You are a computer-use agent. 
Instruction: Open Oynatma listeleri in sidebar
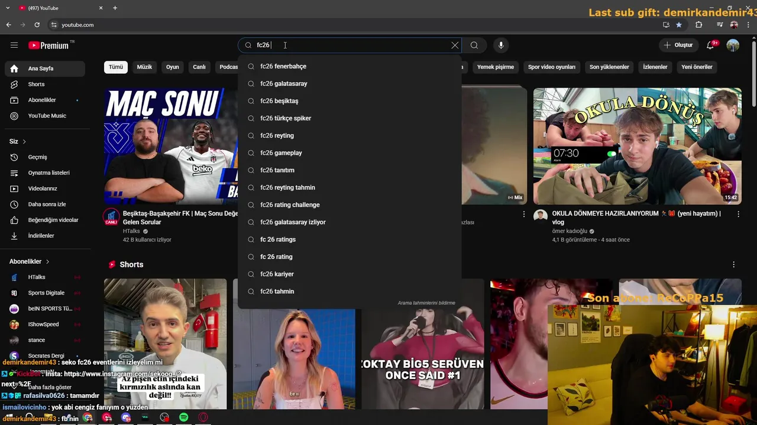[45, 173]
